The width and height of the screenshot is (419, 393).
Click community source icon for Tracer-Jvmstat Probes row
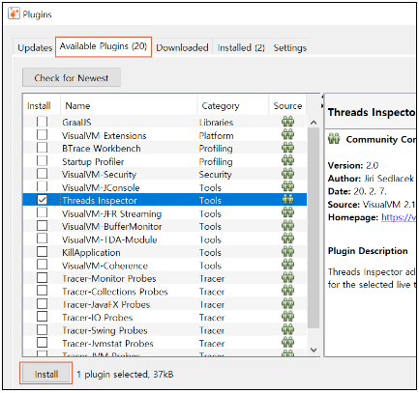click(x=287, y=343)
